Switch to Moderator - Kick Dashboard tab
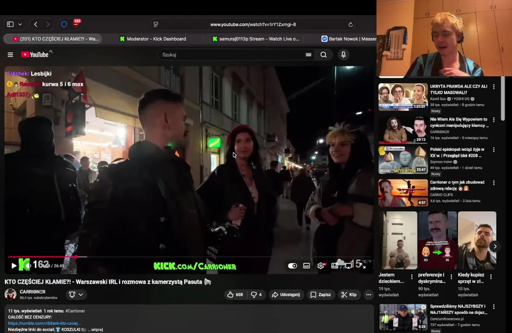Image resolution: width=512 pixels, height=333 pixels. (x=153, y=38)
